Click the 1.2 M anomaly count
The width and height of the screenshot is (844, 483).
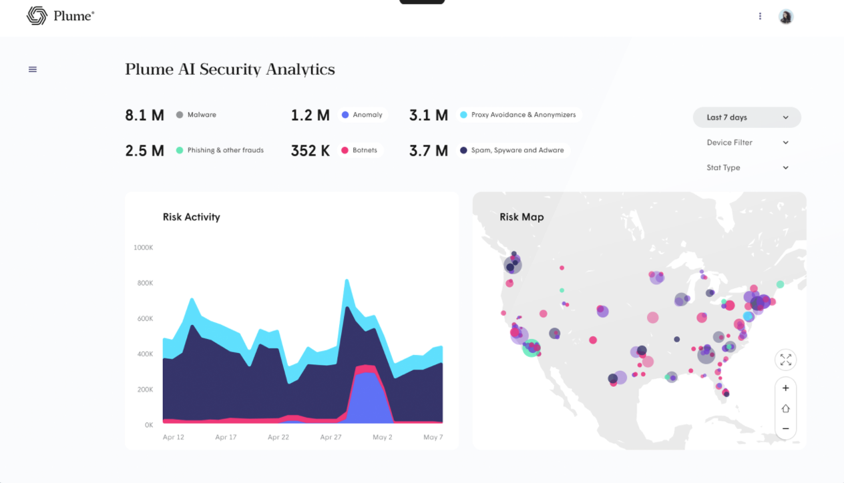coord(310,115)
